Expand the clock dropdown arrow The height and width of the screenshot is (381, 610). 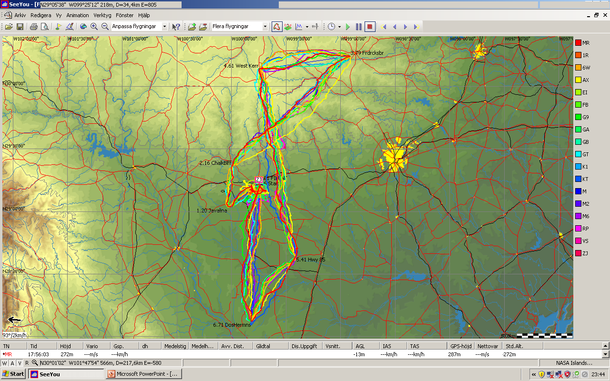(x=339, y=27)
